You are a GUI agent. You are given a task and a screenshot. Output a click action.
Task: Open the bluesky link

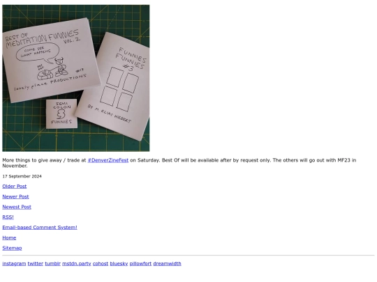(119, 264)
